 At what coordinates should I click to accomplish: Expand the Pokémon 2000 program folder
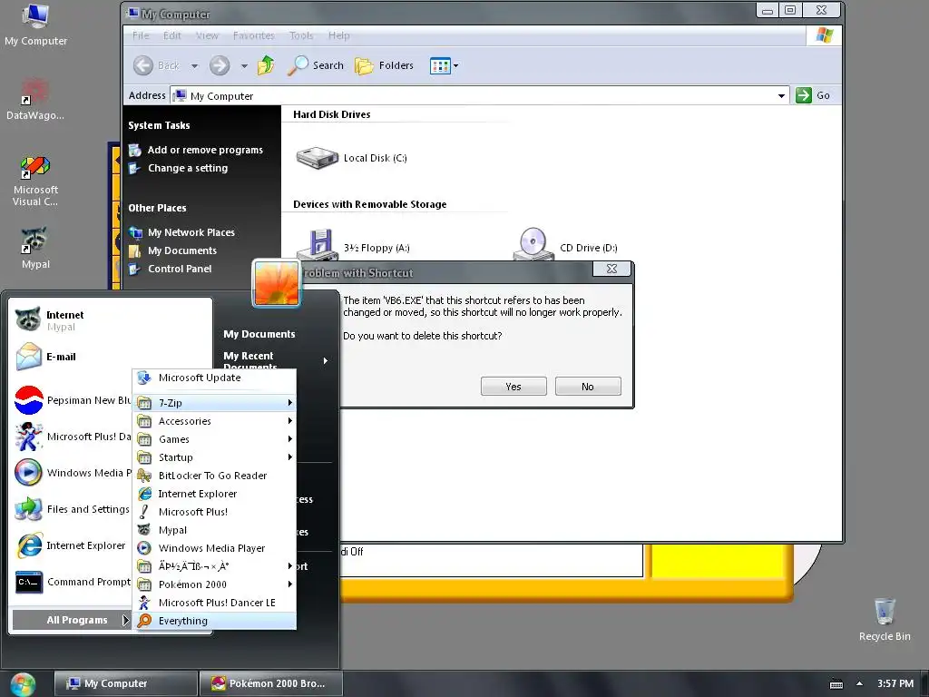point(214,584)
